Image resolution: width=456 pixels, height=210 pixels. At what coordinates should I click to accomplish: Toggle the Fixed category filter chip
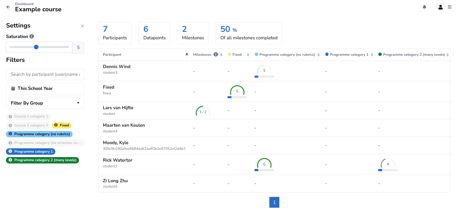pyautogui.click(x=62, y=125)
